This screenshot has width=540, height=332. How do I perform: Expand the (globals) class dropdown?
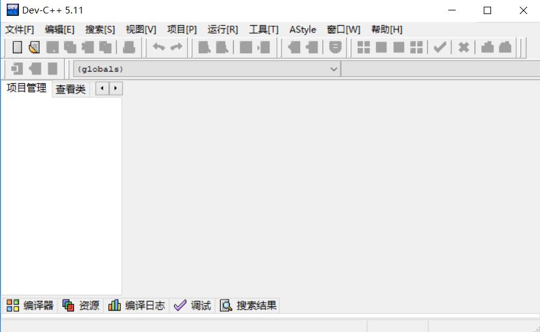click(x=333, y=69)
